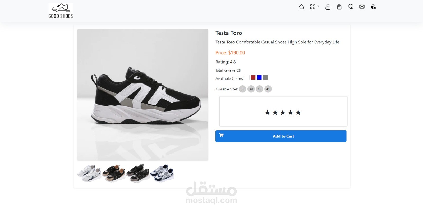Open the orders package icon
This screenshot has height=209, width=423.
[373, 7]
